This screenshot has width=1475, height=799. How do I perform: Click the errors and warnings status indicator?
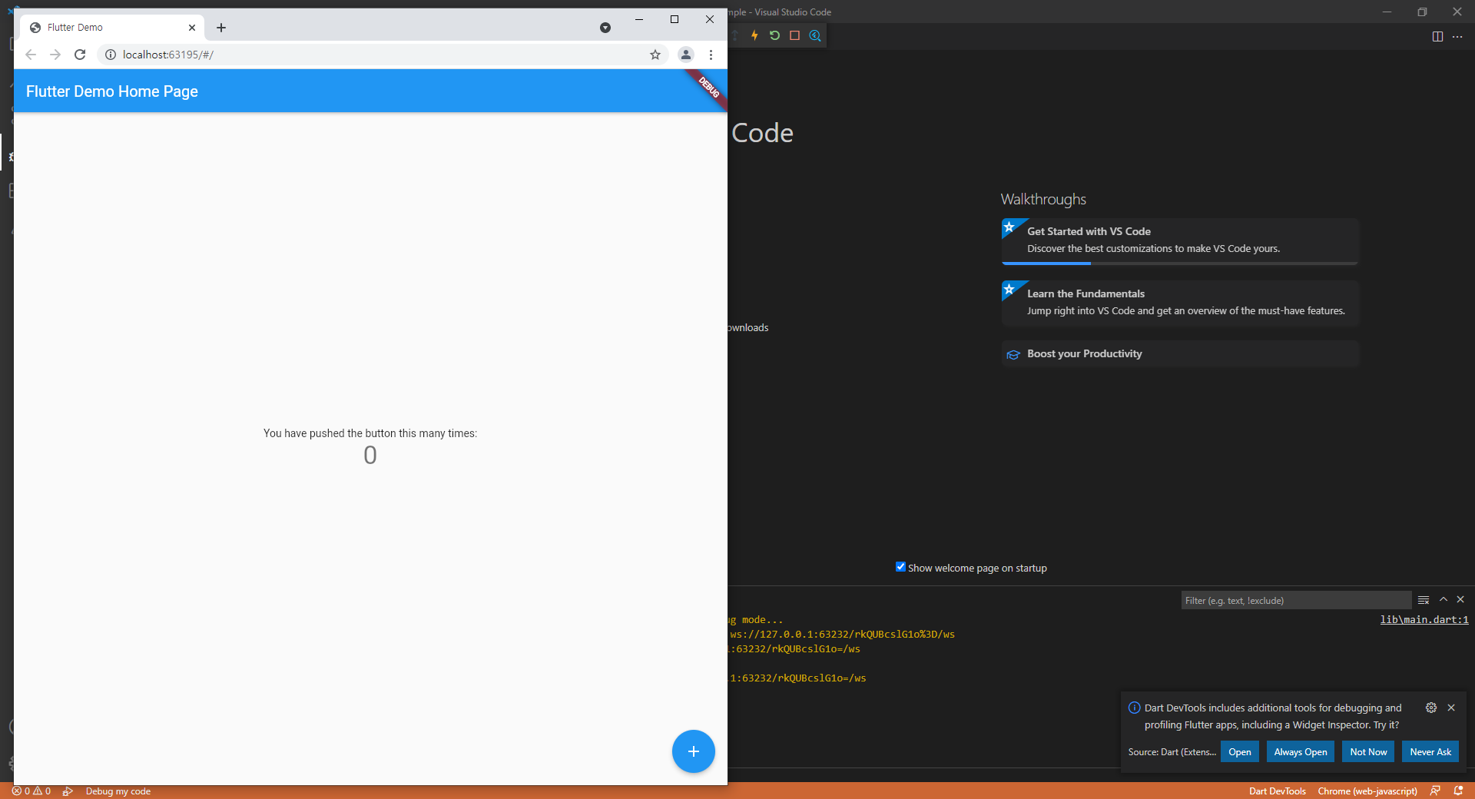31,791
